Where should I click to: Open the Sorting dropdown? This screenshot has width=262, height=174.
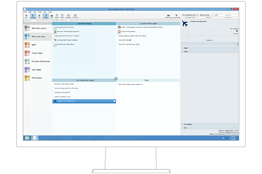(x=208, y=15)
